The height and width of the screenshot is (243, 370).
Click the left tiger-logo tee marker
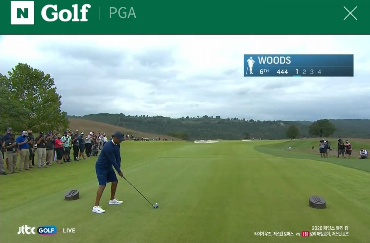(x=72, y=195)
